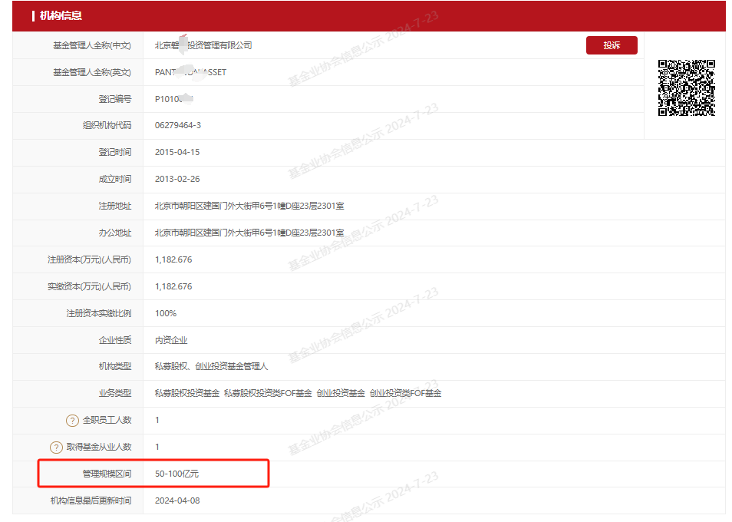The image size is (732, 522).
Task: Click the 私募股权投资基金 business type
Action: pyautogui.click(x=187, y=393)
